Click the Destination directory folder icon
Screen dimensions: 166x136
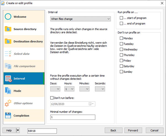(x=8, y=41)
